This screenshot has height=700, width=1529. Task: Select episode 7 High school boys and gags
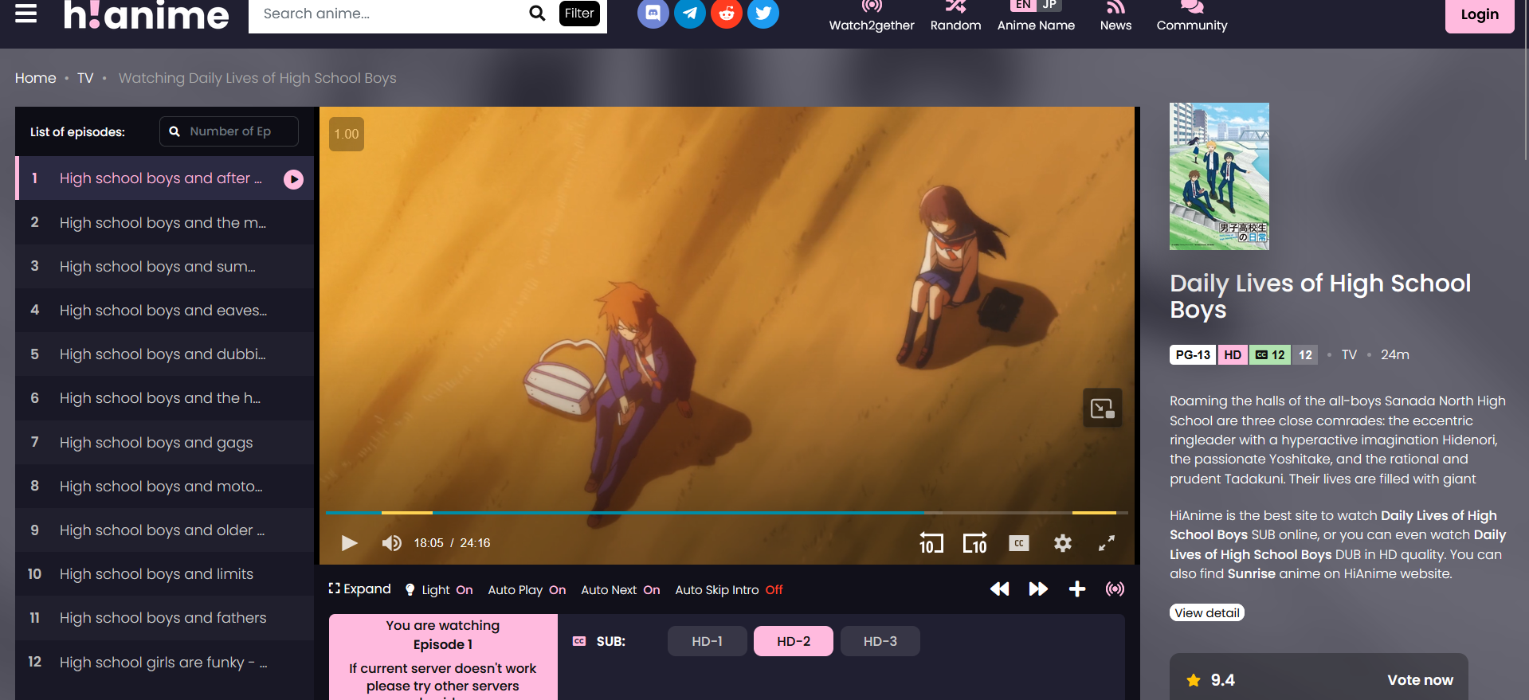point(156,443)
